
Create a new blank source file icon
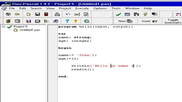(x=28, y=14)
